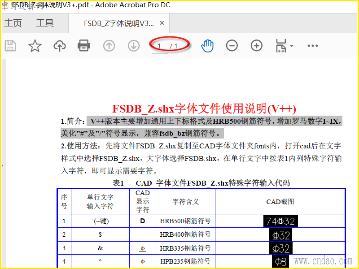Open more tools ellipsis menu
The image size is (359, 269).
(313, 46)
